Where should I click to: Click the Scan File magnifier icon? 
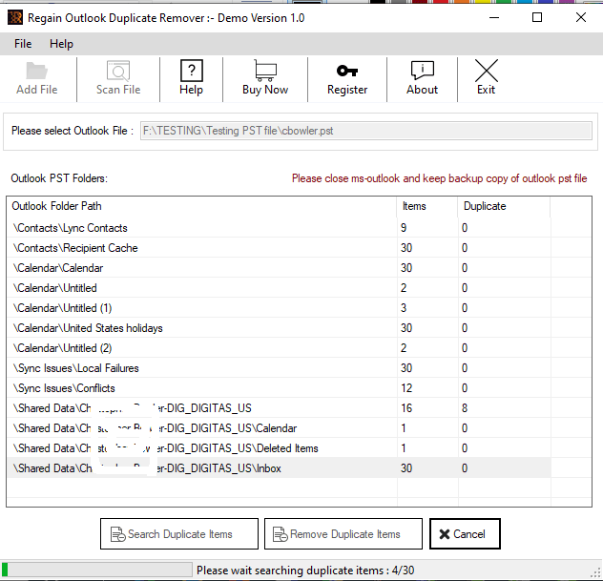pyautogui.click(x=118, y=71)
